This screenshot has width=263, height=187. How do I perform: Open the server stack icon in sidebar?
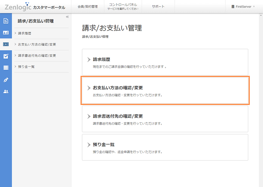6,68
